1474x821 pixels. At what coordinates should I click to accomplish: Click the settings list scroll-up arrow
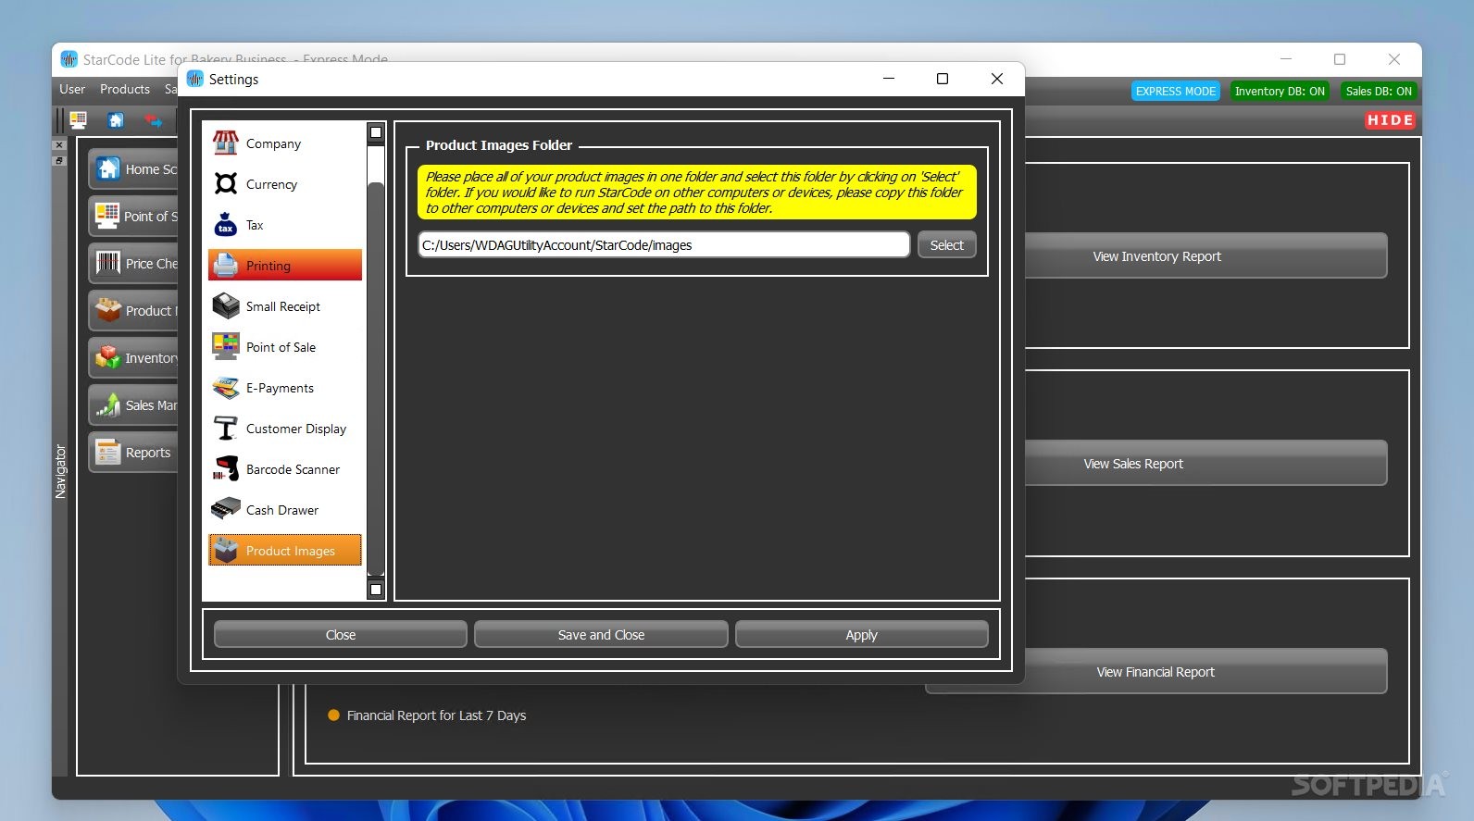tap(376, 132)
